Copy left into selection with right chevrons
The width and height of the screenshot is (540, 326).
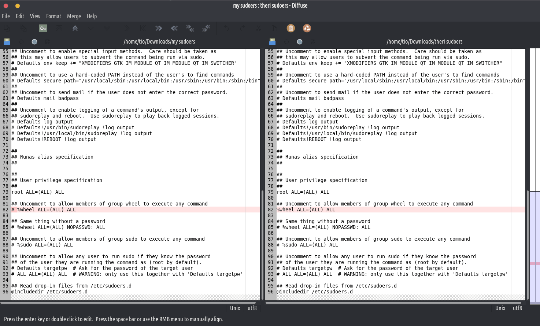158,28
